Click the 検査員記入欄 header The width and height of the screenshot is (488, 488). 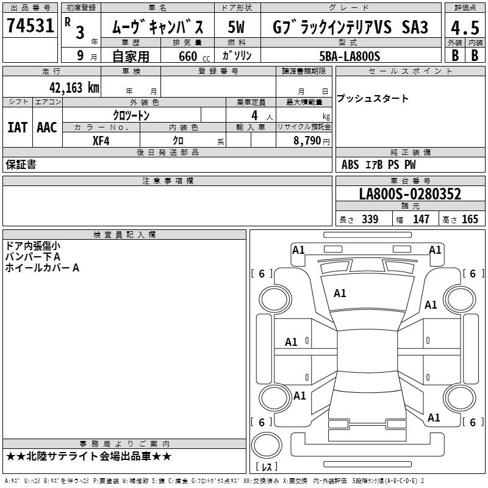124,235
